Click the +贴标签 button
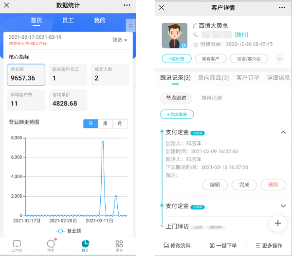Image resolution: width=292 pixels, height=256 pixels. pos(177,59)
